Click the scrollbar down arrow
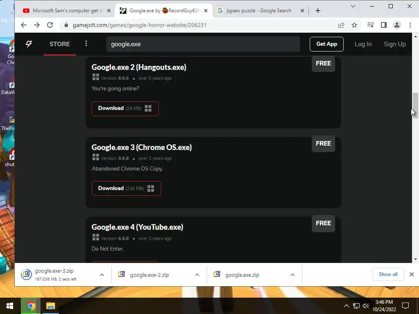419x314 pixels. 415,259
